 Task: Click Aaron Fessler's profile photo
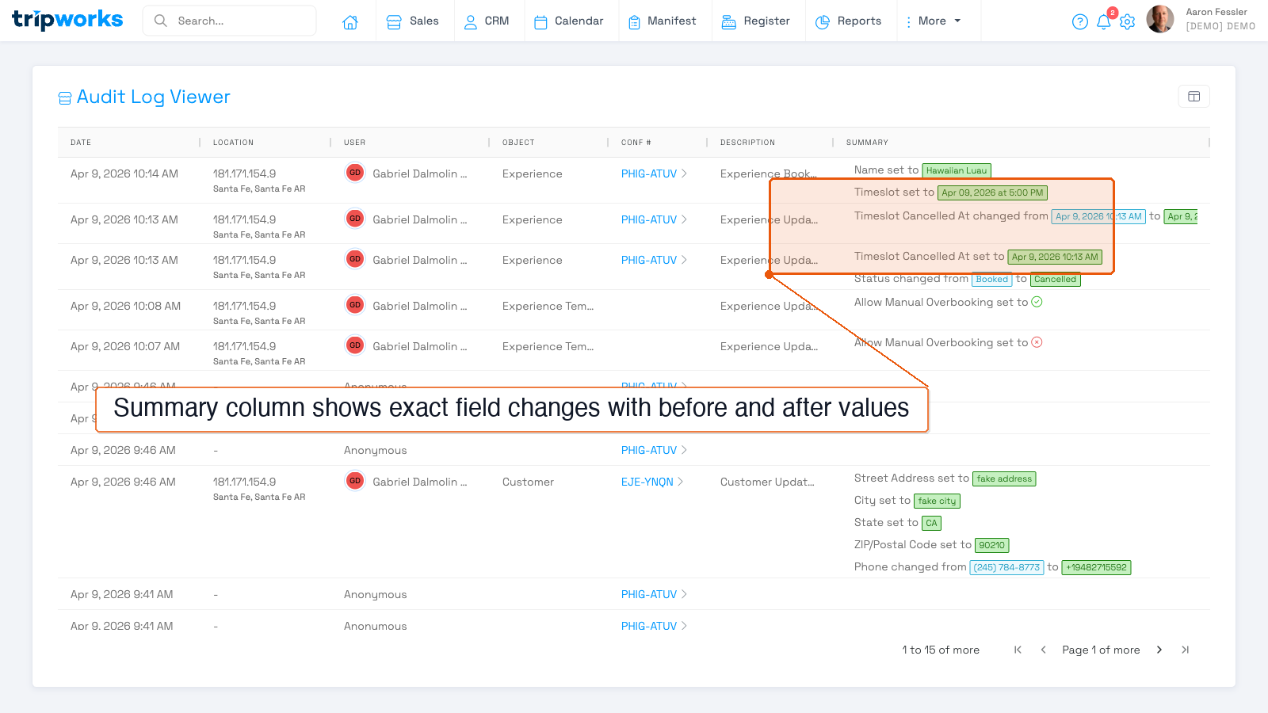coord(1159,20)
